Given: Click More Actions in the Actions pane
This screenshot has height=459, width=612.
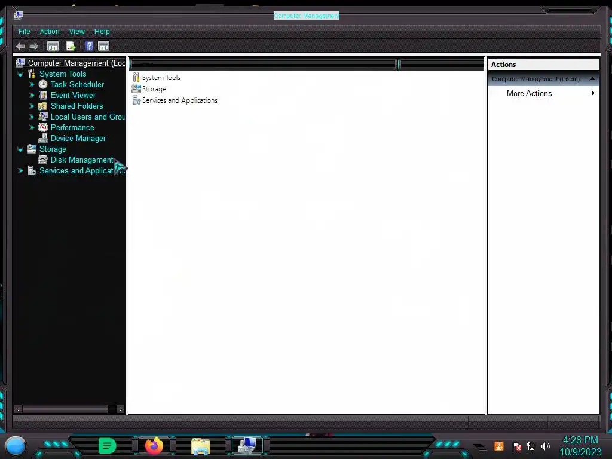Looking at the screenshot, I should point(529,93).
